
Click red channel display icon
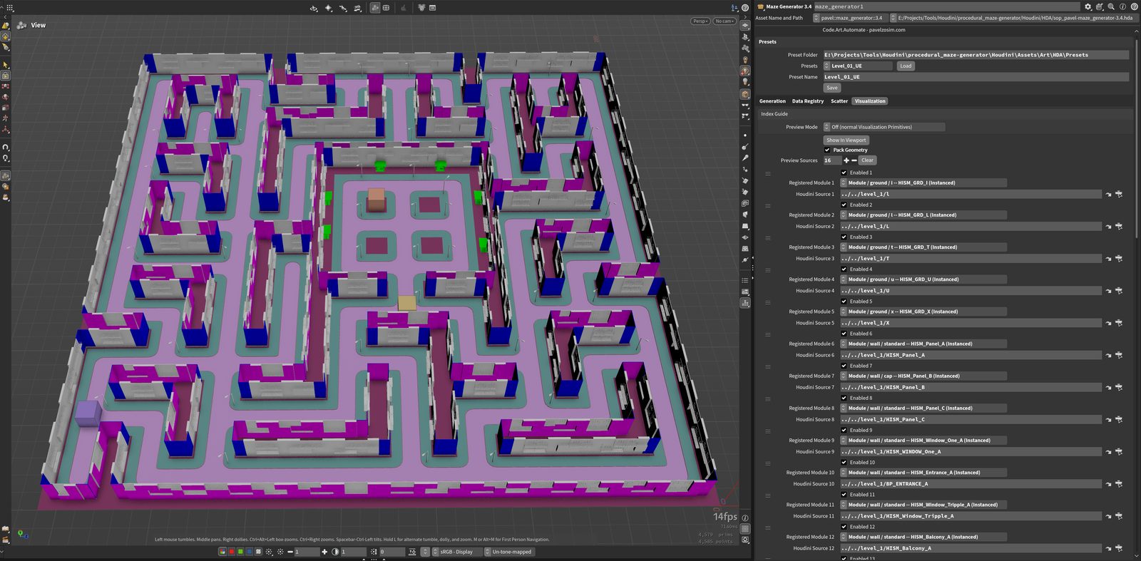coord(231,552)
